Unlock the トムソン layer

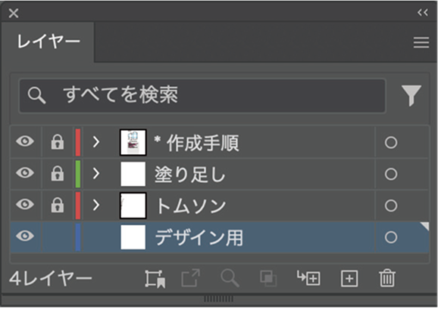coord(58,205)
